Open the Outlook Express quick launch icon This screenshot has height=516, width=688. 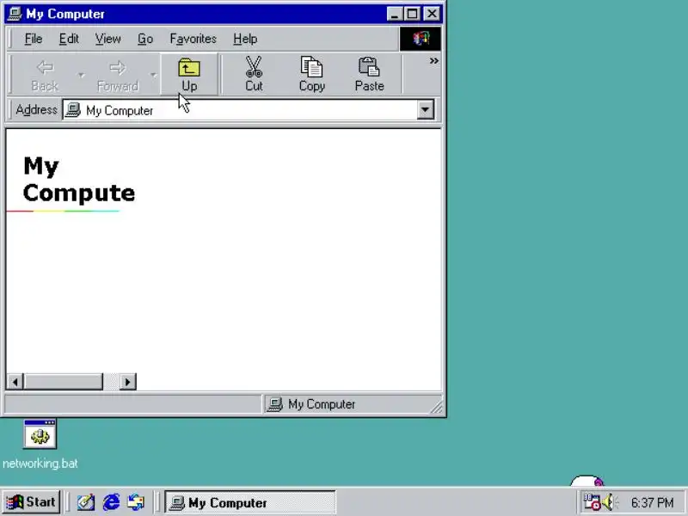136,502
